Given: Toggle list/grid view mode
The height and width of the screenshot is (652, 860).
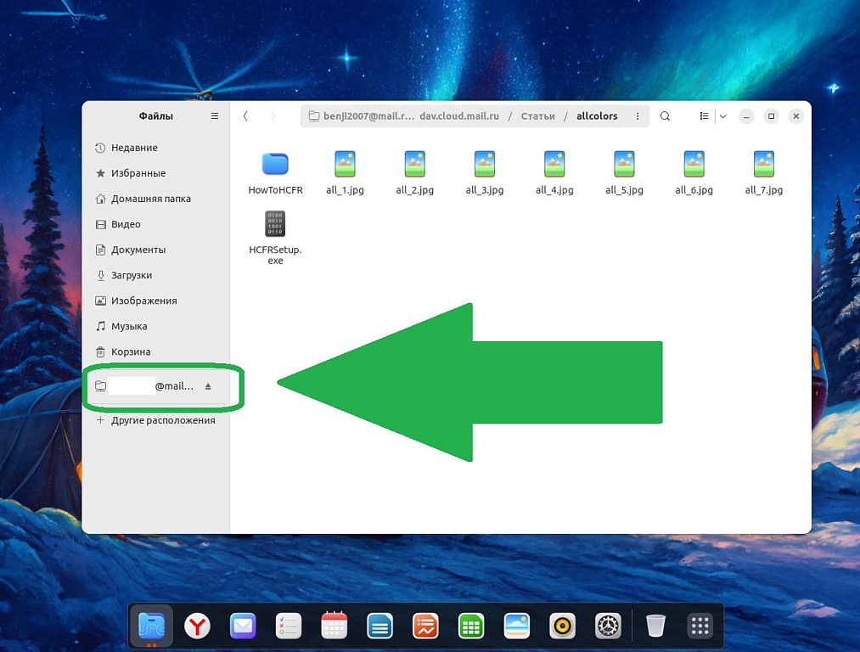Looking at the screenshot, I should click(704, 116).
